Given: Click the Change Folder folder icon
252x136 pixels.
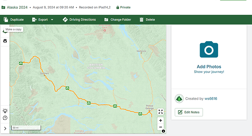Looking at the screenshot, I should coord(106,20).
